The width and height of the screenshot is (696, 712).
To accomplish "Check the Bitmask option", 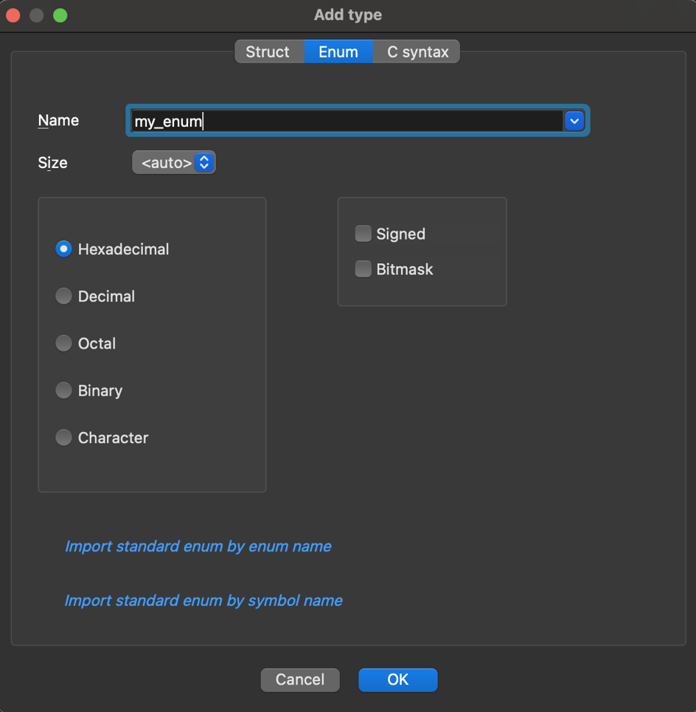I will click(x=363, y=268).
